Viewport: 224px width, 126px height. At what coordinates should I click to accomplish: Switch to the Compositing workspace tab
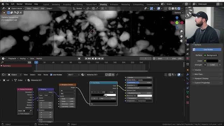(x=138, y=5)
